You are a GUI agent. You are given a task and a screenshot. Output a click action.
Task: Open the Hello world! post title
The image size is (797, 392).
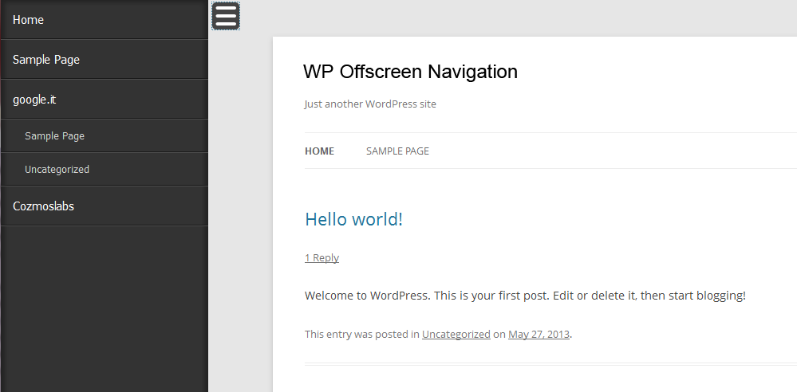pyautogui.click(x=353, y=219)
